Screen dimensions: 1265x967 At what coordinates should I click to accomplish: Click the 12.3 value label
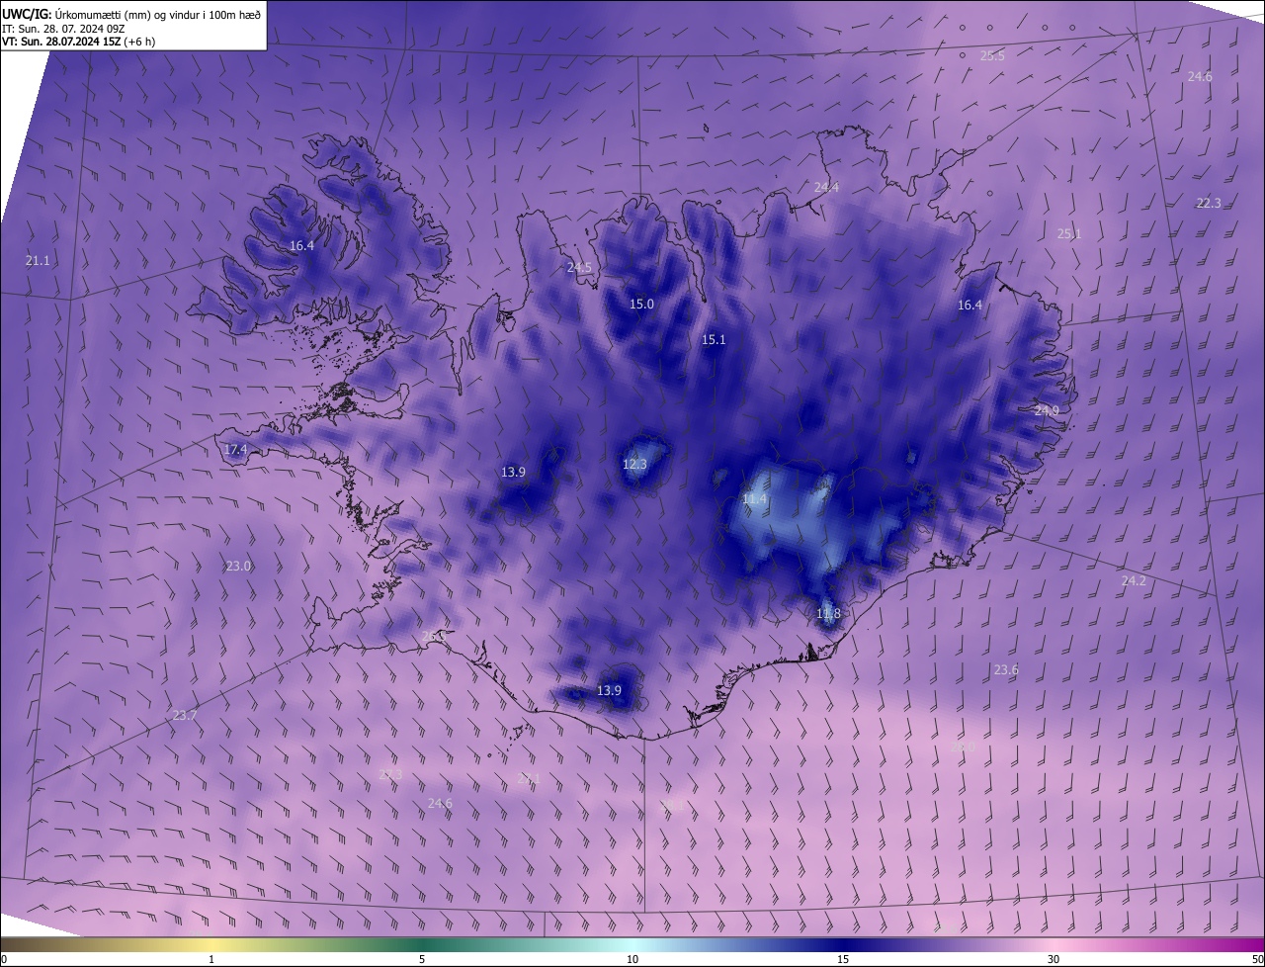pyautogui.click(x=634, y=465)
